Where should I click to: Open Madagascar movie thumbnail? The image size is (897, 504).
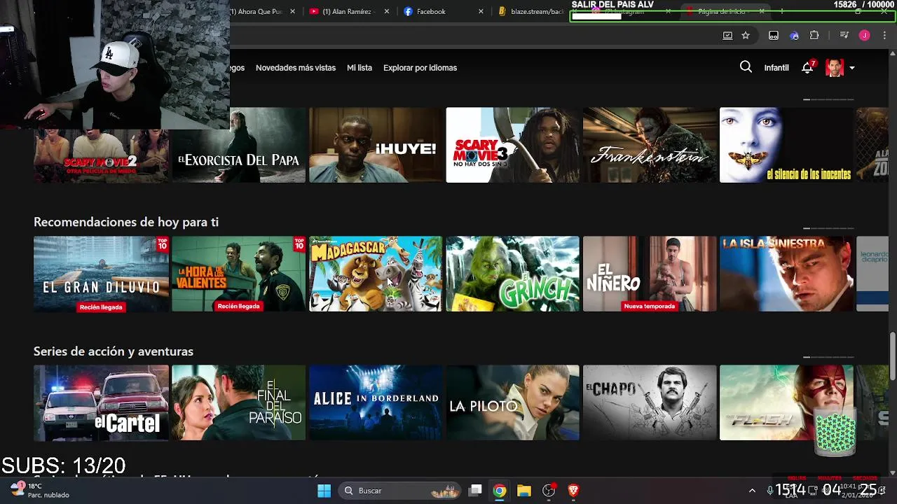click(x=376, y=274)
